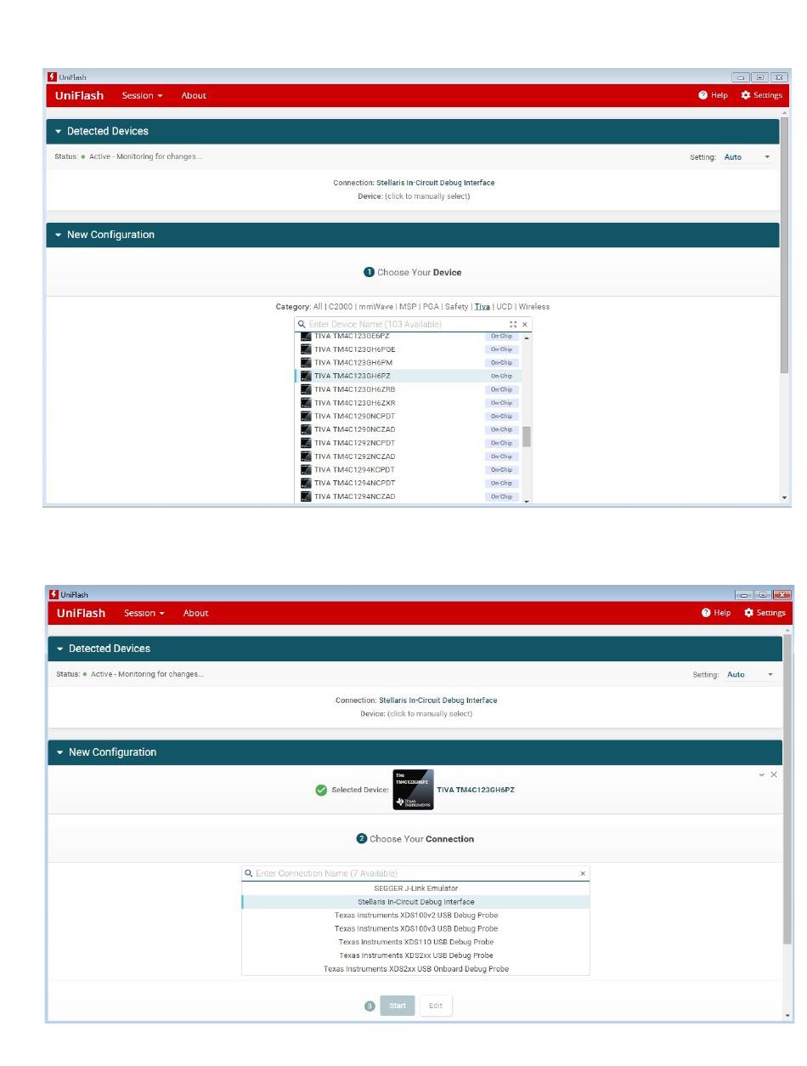Viewport: 807px width, 1066px height.
Task: Click the Enter Connection Name search field
Action: pyautogui.click(x=415, y=873)
